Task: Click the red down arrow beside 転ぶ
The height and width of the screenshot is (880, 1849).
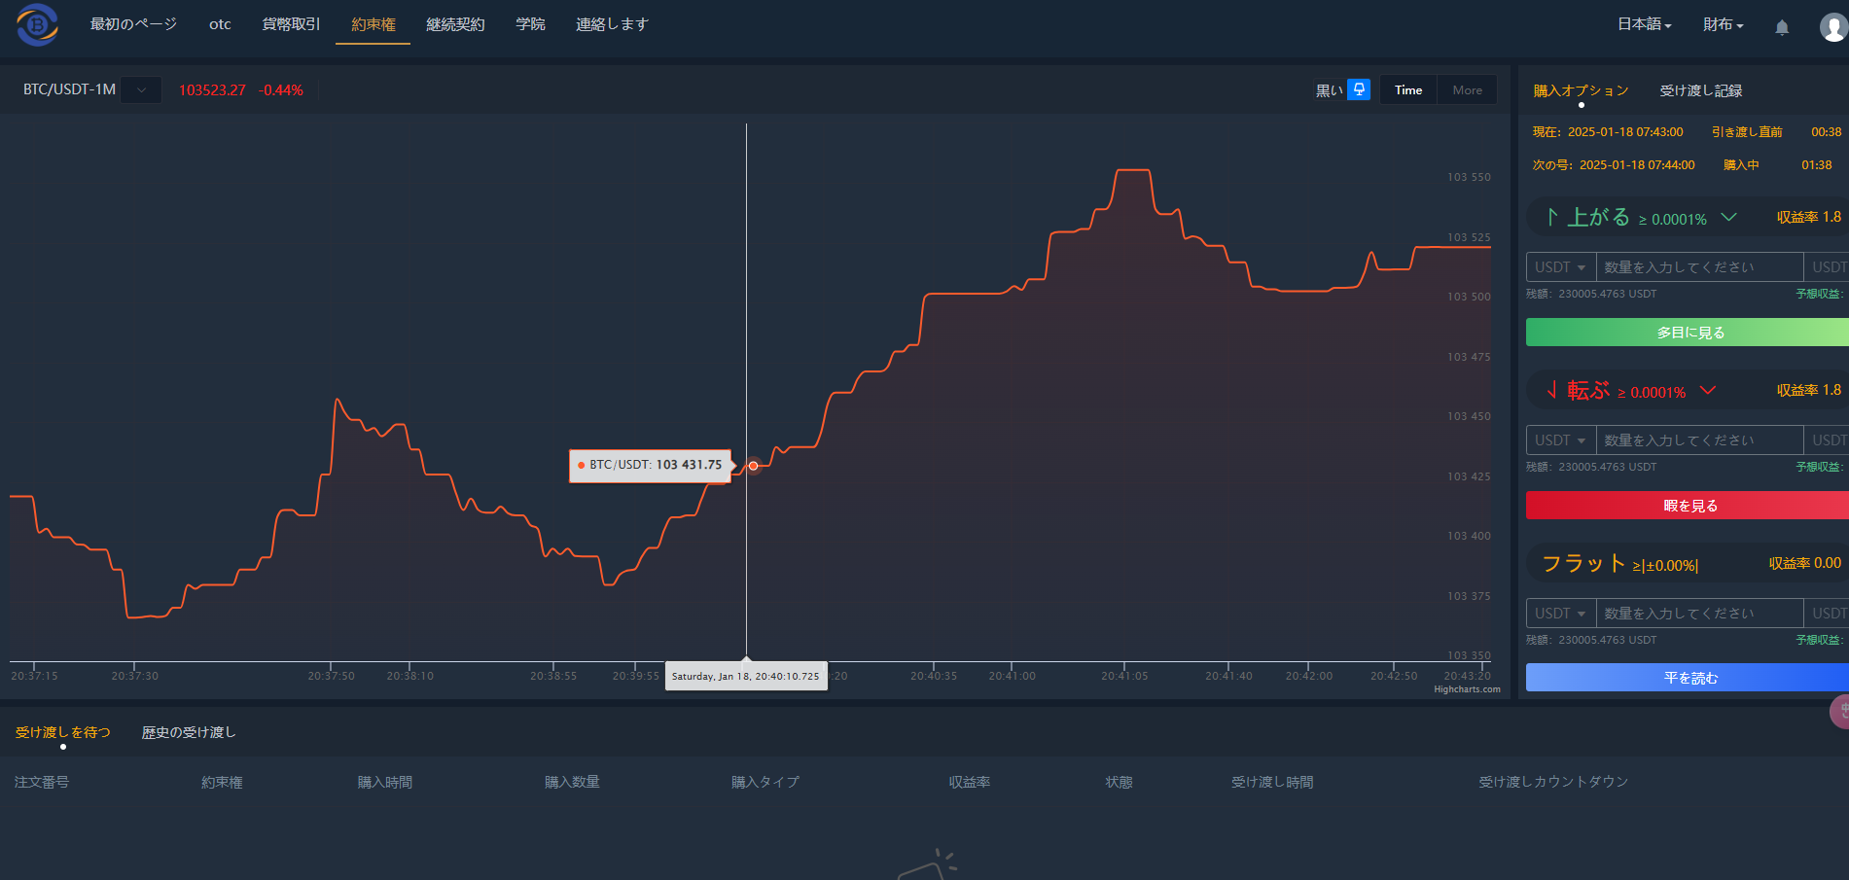Action: [1552, 390]
